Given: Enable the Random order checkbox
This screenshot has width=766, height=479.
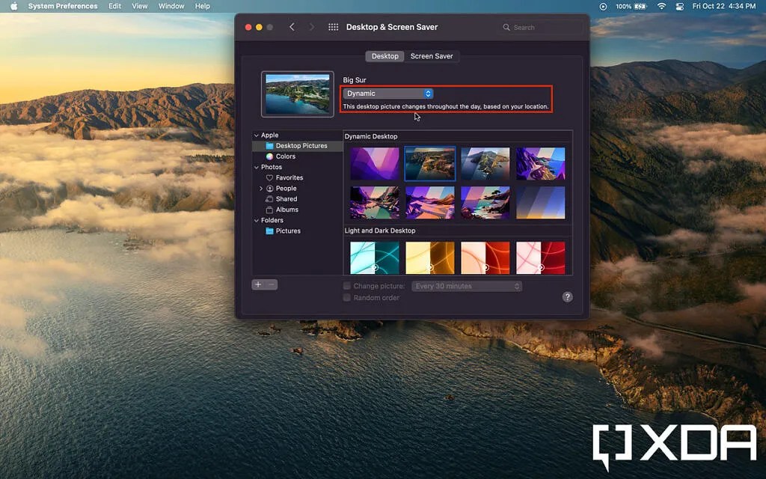Looking at the screenshot, I should coord(346,297).
